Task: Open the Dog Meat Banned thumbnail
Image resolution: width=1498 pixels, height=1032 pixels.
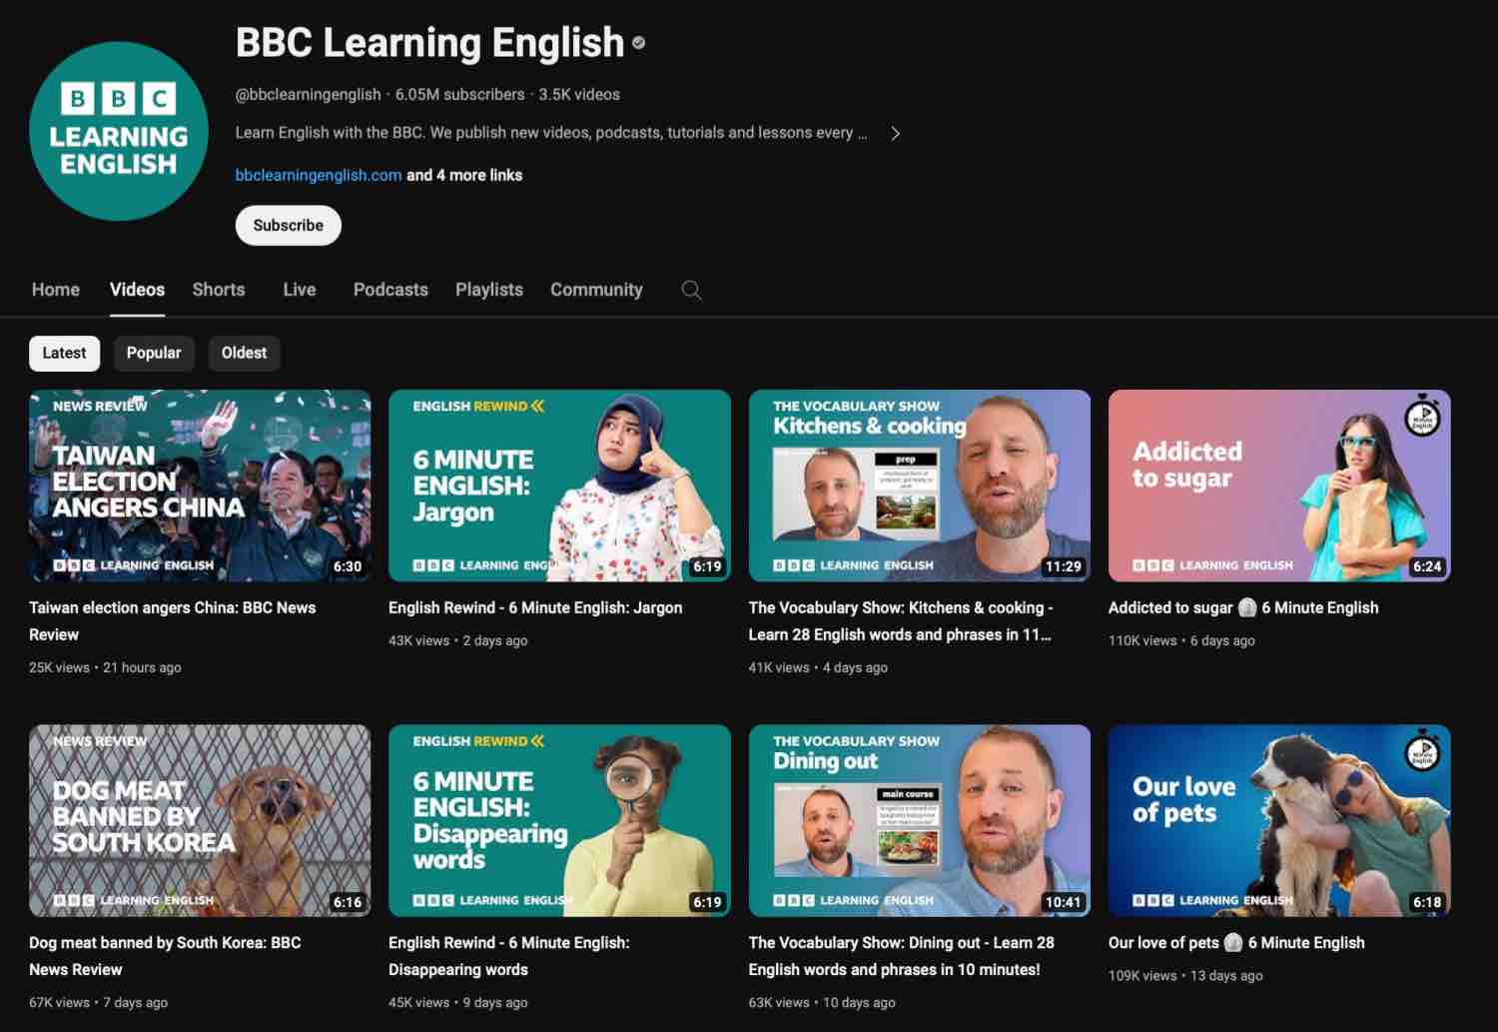Action: click(200, 820)
